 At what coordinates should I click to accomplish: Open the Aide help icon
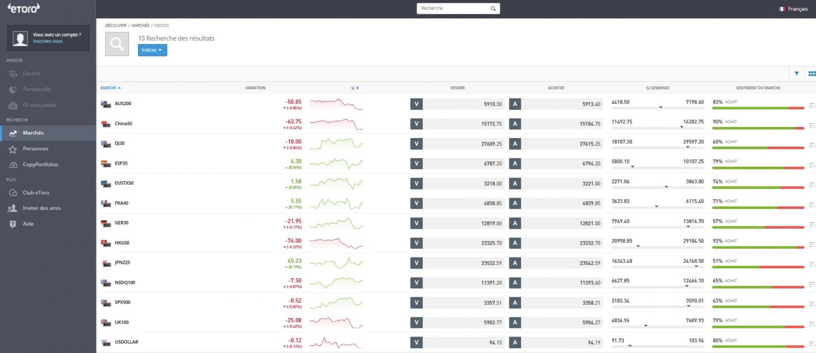(13, 223)
